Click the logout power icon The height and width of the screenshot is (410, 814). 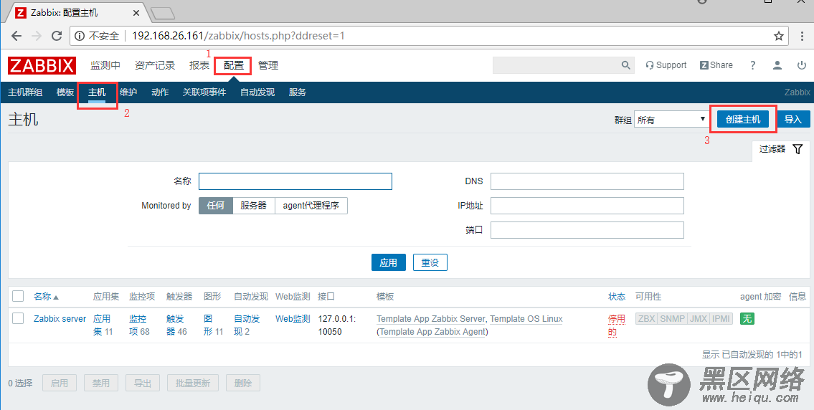802,65
